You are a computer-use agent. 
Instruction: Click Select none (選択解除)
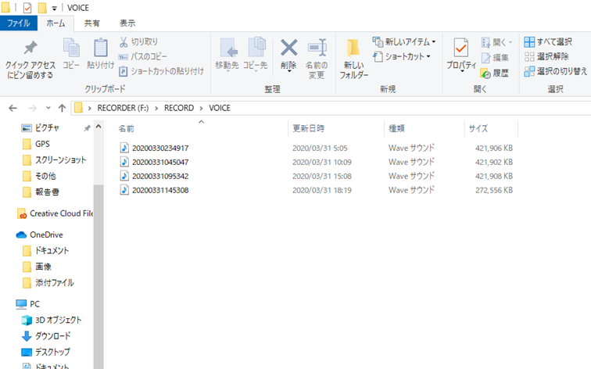546,56
